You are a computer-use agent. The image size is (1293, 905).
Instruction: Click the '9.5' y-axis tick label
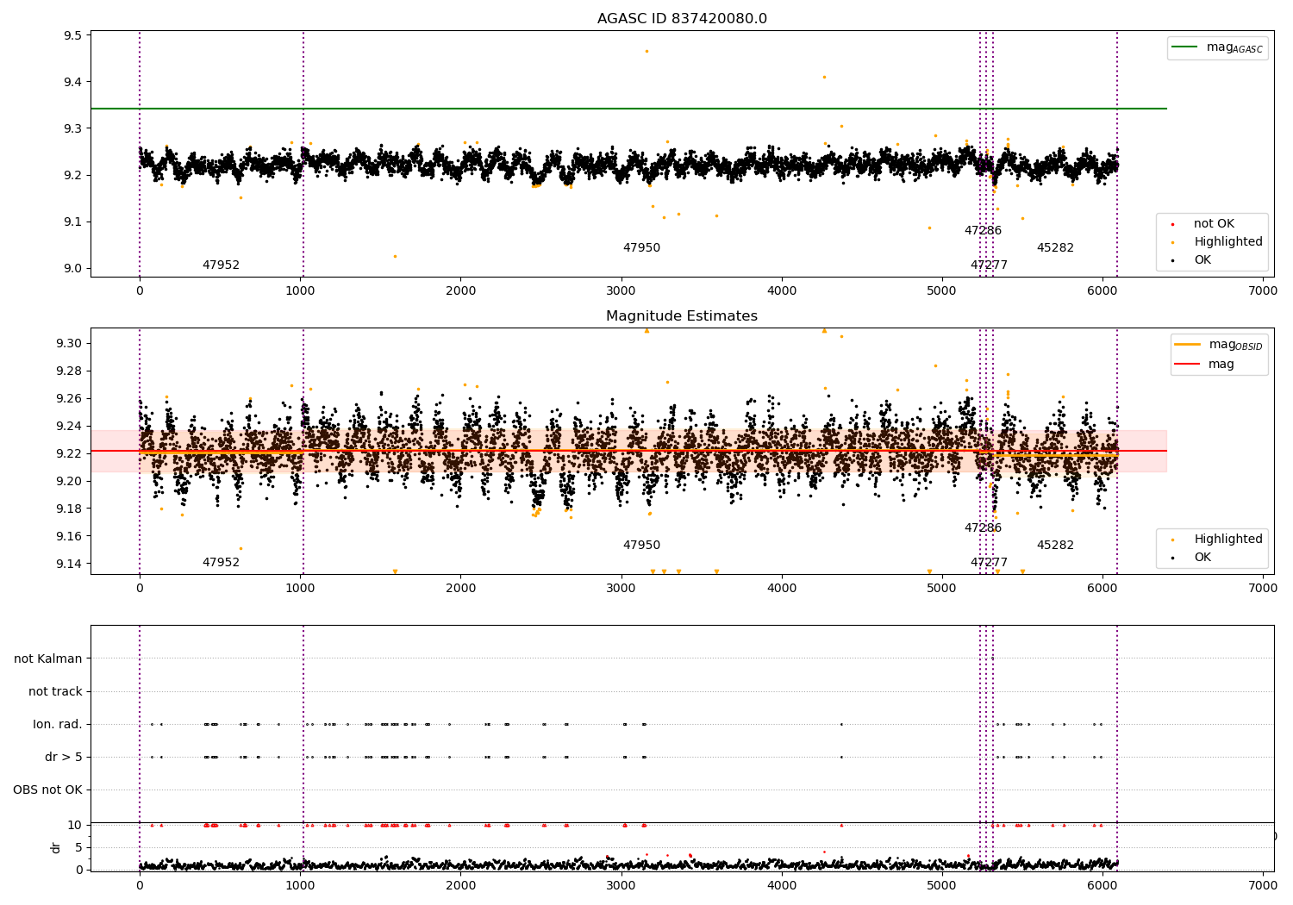tap(72, 35)
